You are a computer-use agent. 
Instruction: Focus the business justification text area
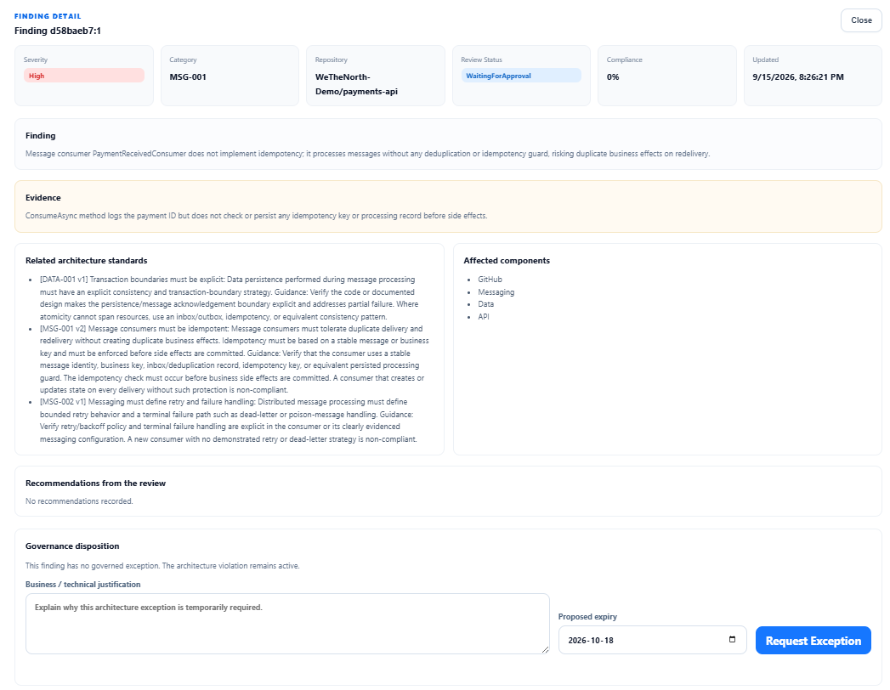click(287, 624)
